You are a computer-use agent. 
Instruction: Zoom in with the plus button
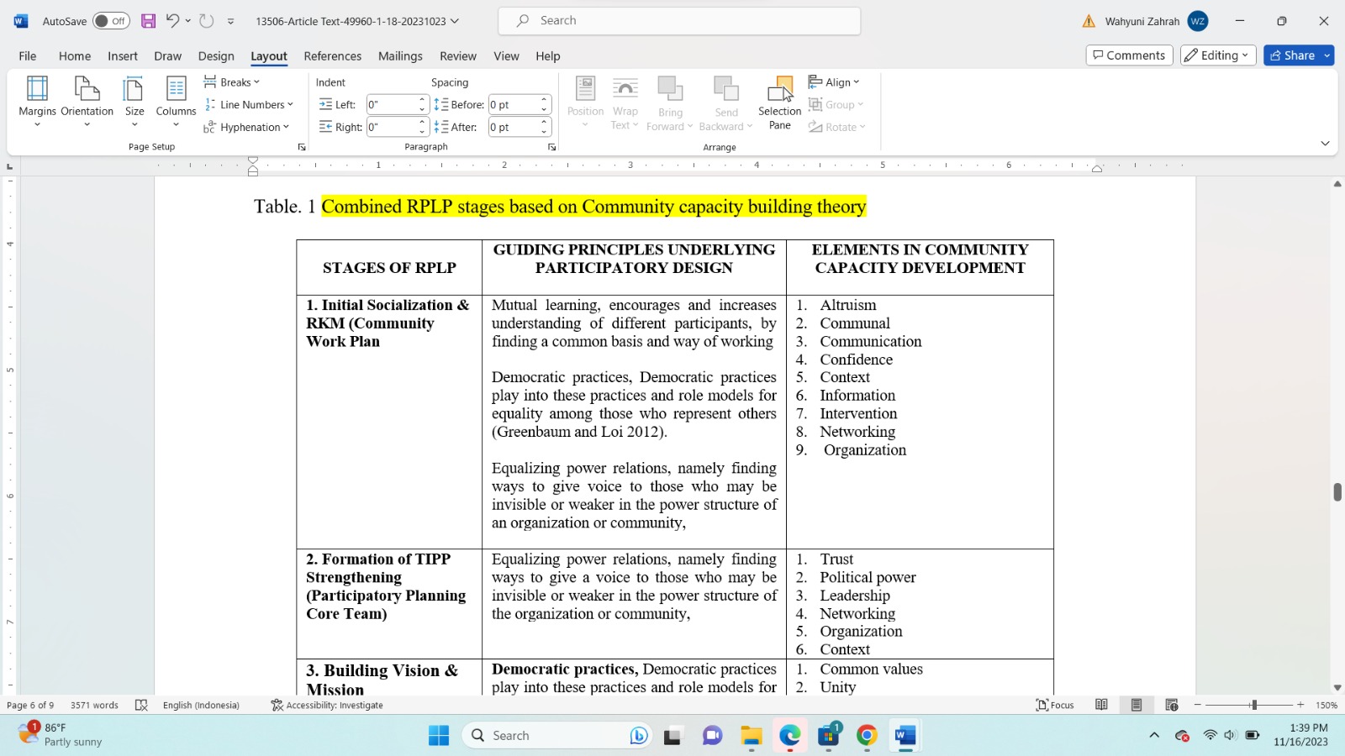tap(1300, 706)
